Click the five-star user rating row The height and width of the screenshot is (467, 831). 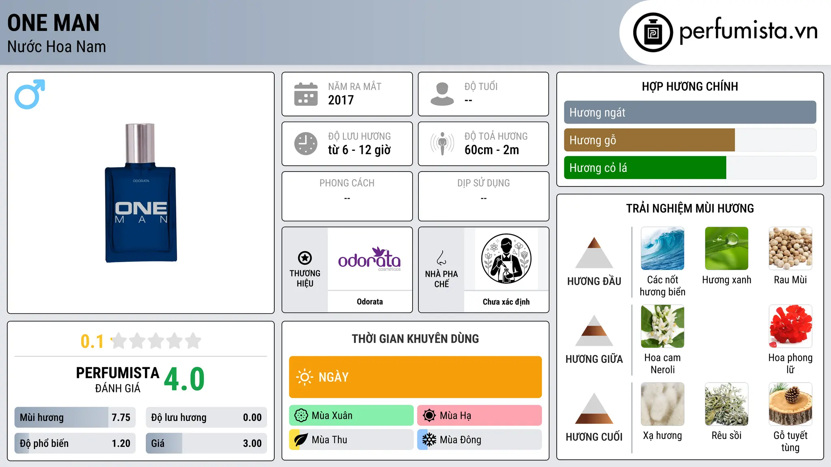(156, 341)
